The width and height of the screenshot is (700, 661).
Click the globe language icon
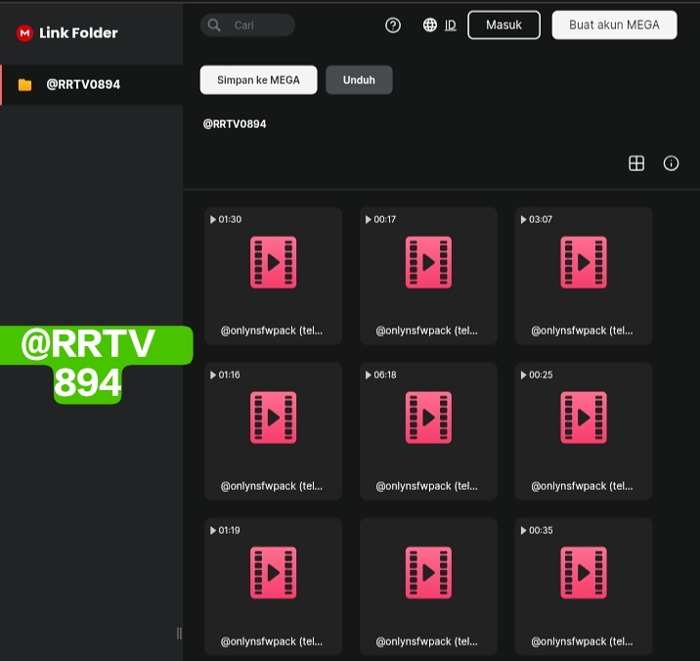pyautogui.click(x=430, y=25)
